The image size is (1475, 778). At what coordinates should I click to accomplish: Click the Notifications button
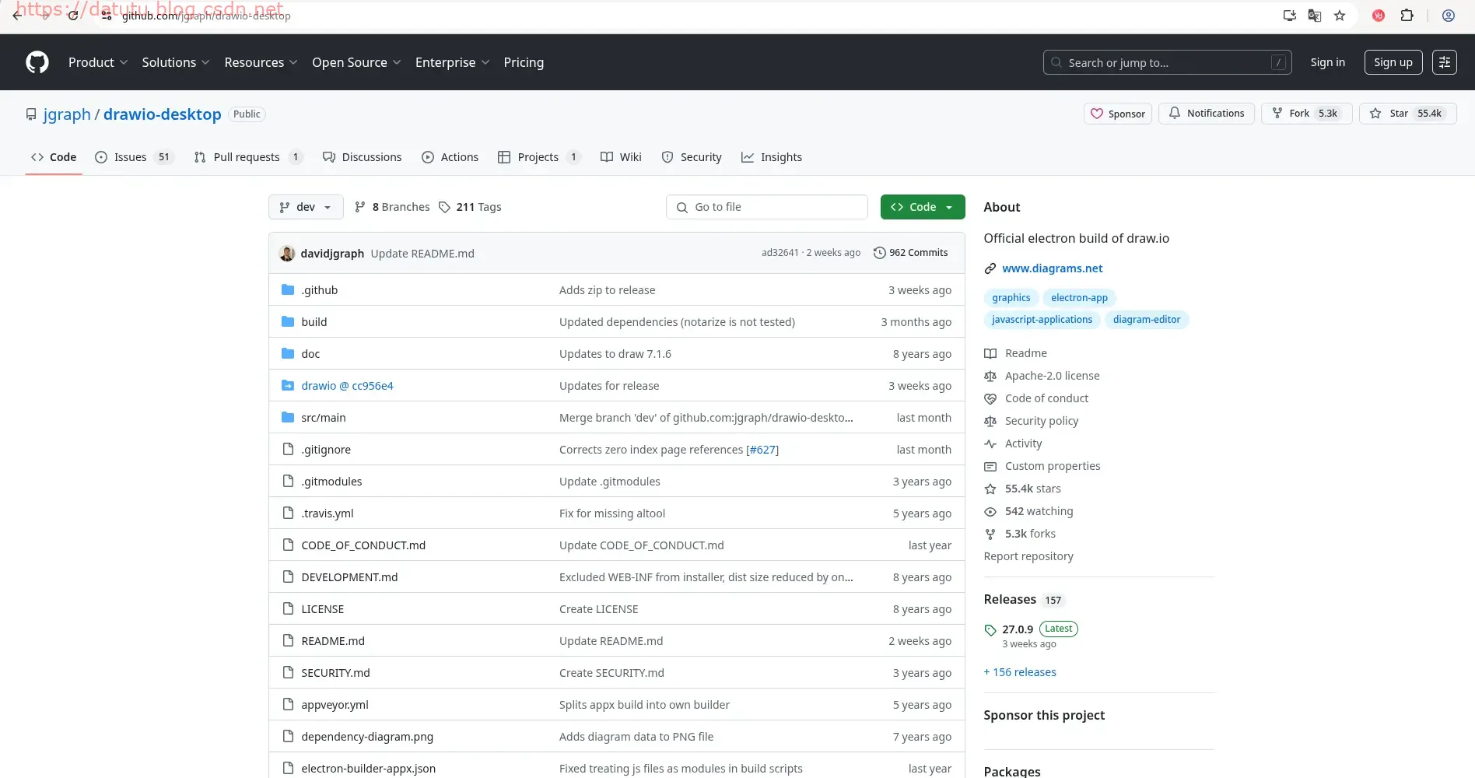click(1207, 114)
